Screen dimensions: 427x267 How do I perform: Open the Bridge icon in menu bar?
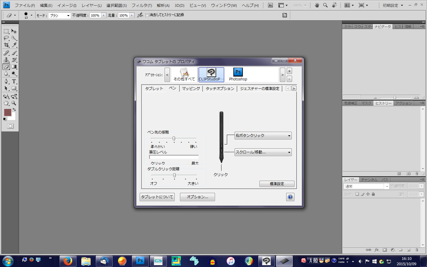coord(270,5)
